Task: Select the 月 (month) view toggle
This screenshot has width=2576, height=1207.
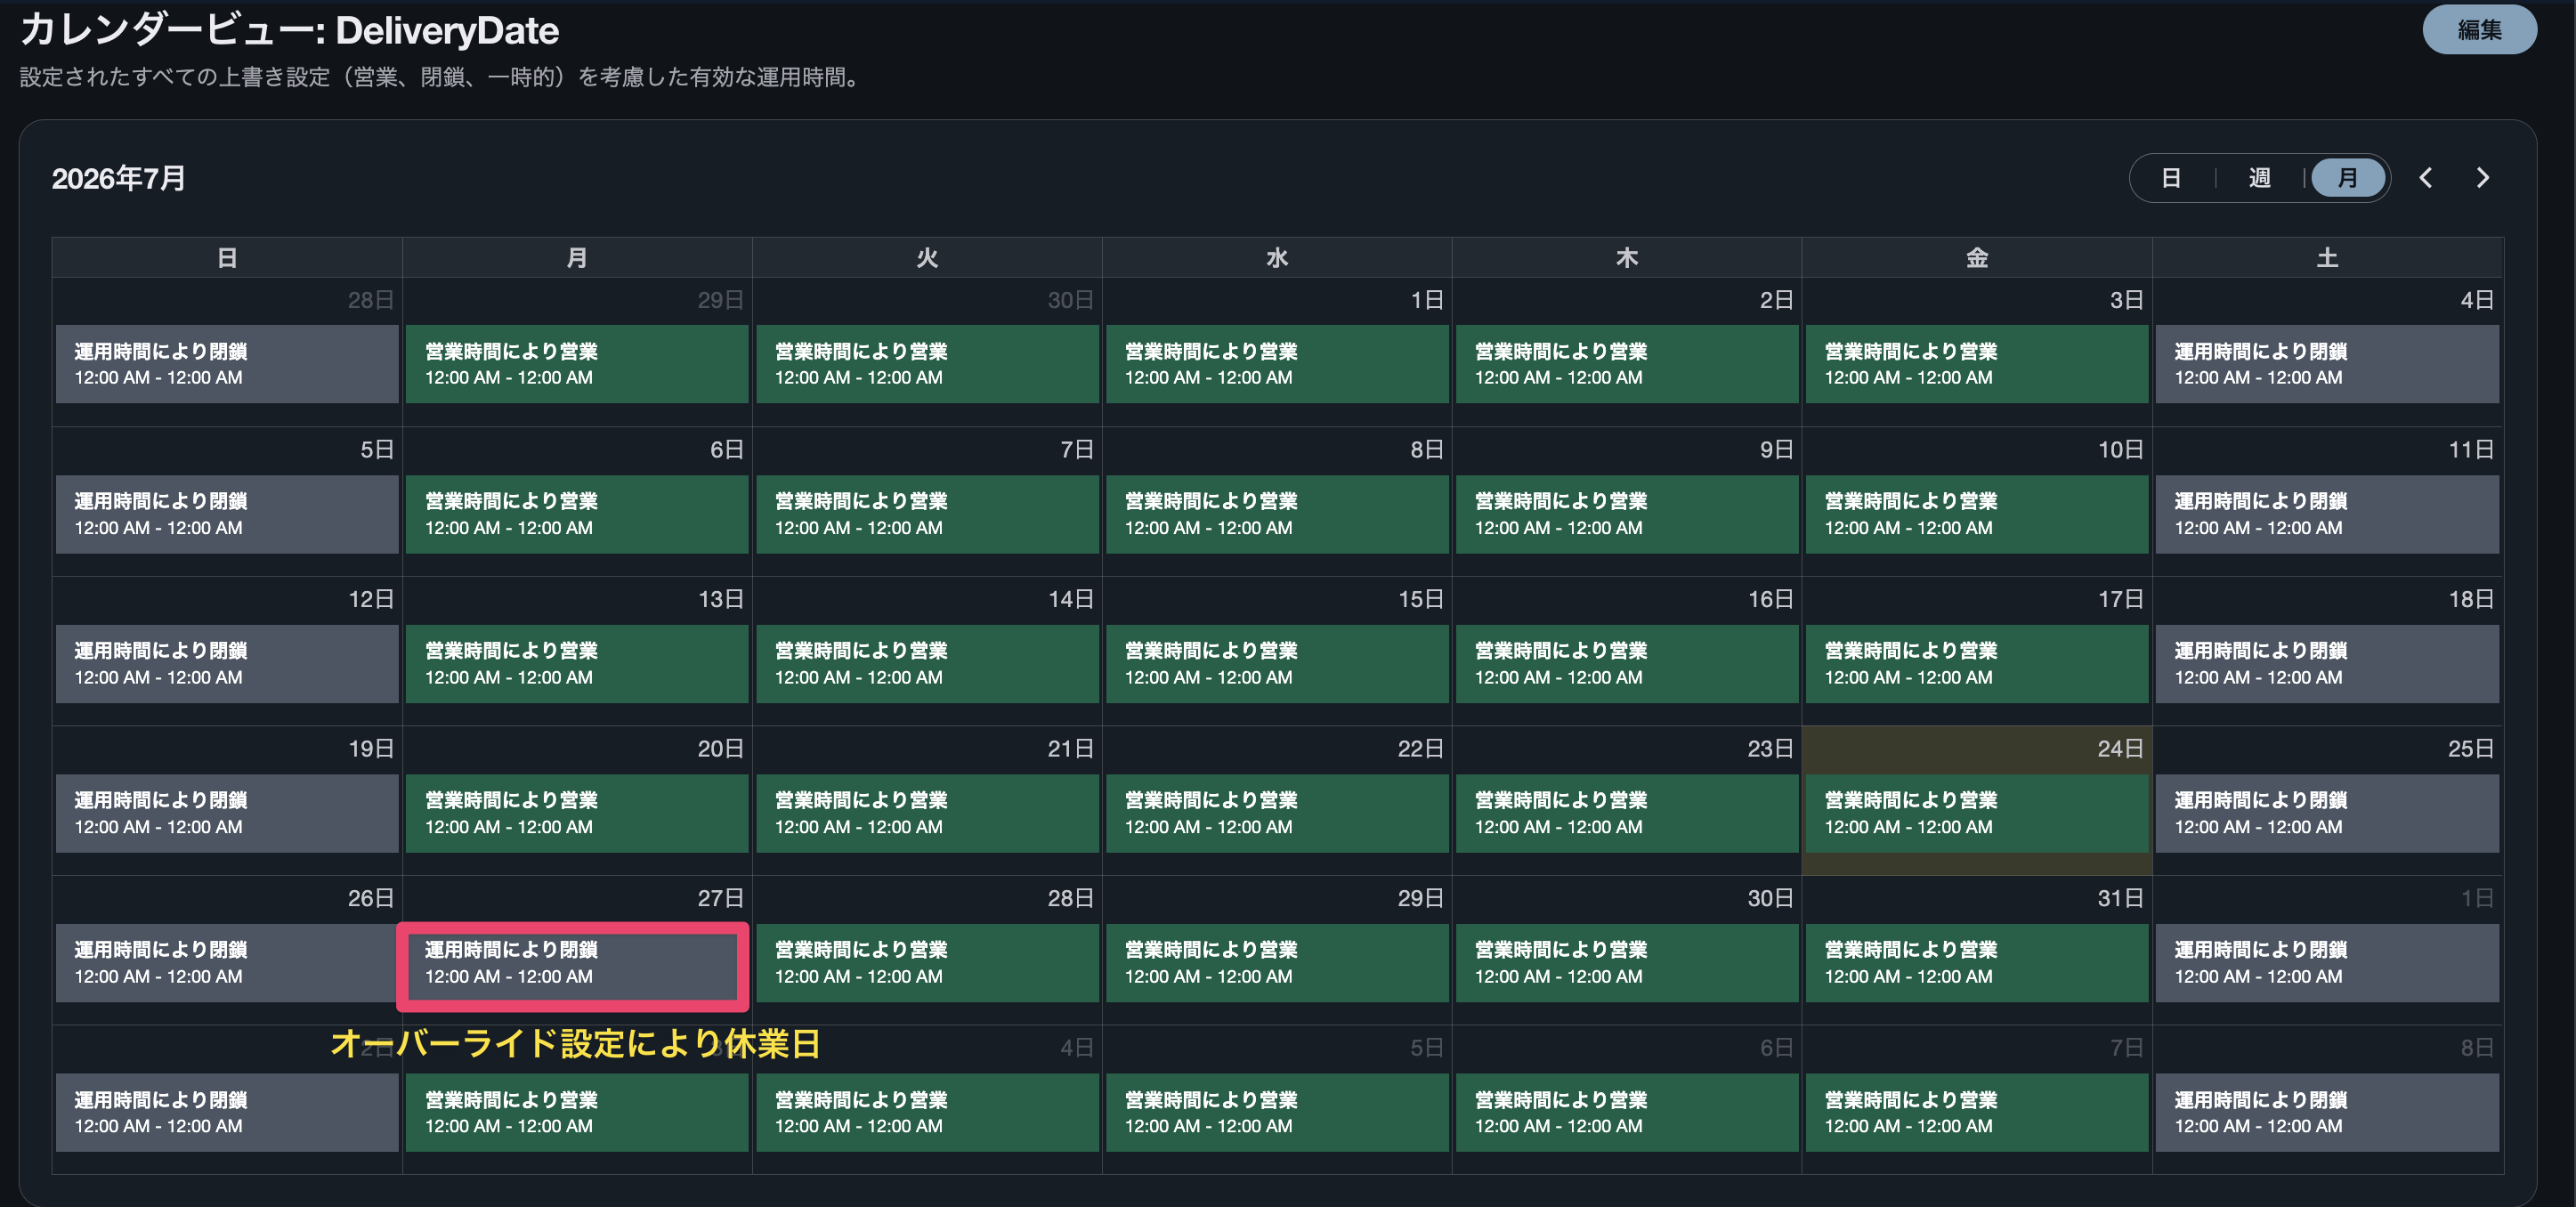Action: point(2347,178)
